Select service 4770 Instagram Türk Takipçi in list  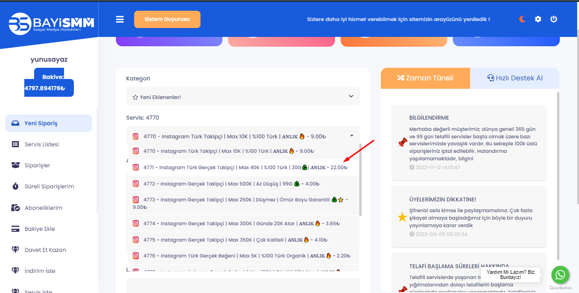pos(243,151)
